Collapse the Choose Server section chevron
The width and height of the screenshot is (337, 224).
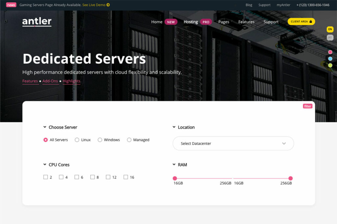point(45,127)
